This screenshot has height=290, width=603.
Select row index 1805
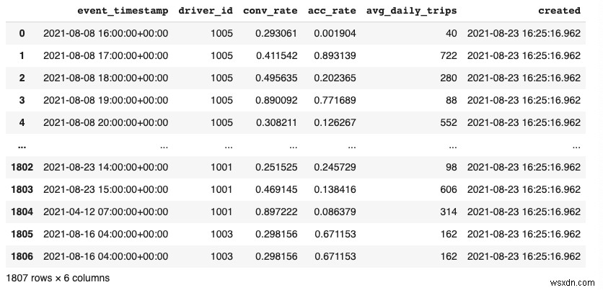point(22,234)
